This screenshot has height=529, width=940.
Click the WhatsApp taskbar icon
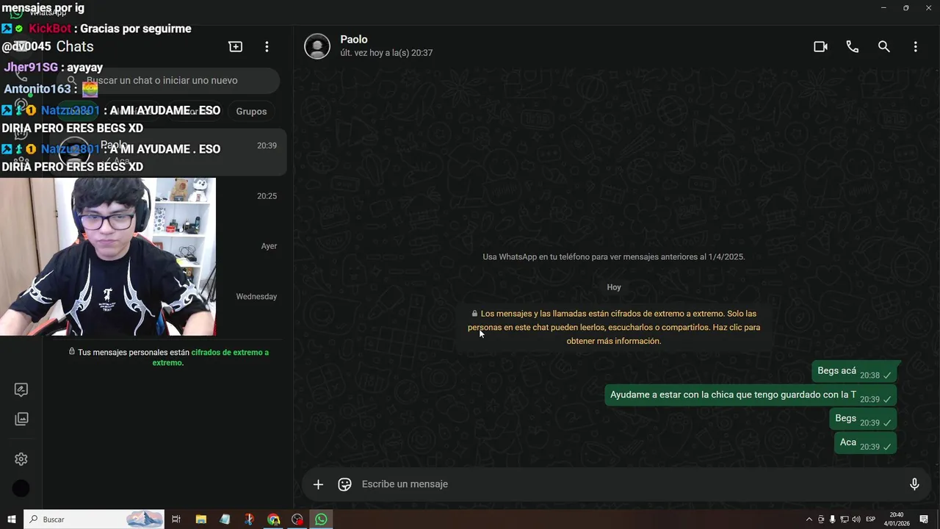[x=321, y=519]
